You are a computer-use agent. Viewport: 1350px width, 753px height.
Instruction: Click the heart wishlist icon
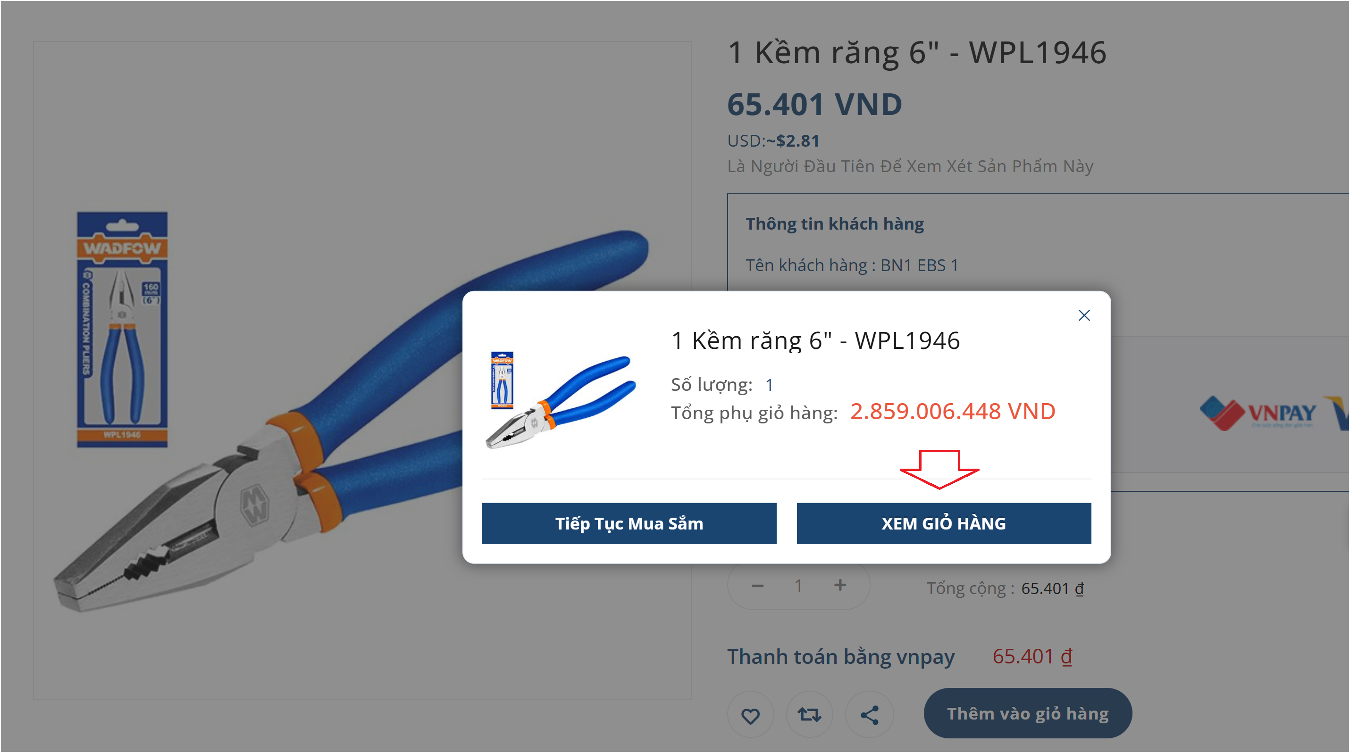[x=750, y=715]
